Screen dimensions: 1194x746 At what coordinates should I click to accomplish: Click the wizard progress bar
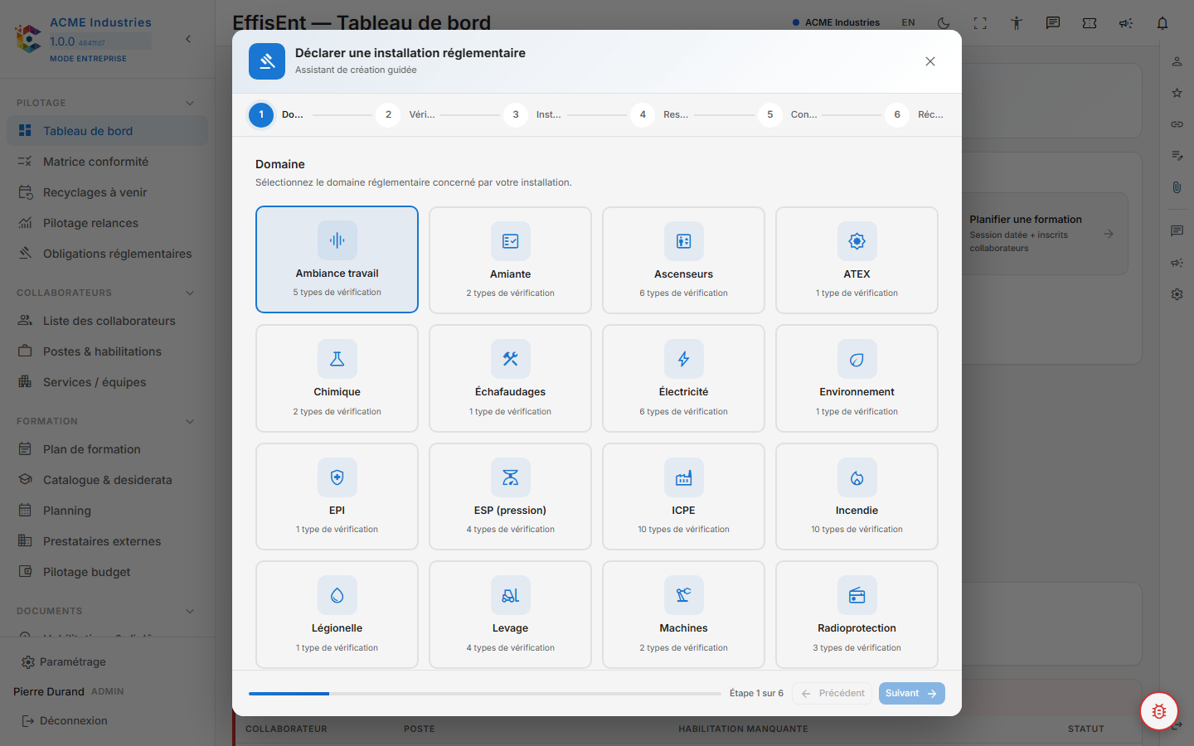pyautogui.click(x=485, y=693)
